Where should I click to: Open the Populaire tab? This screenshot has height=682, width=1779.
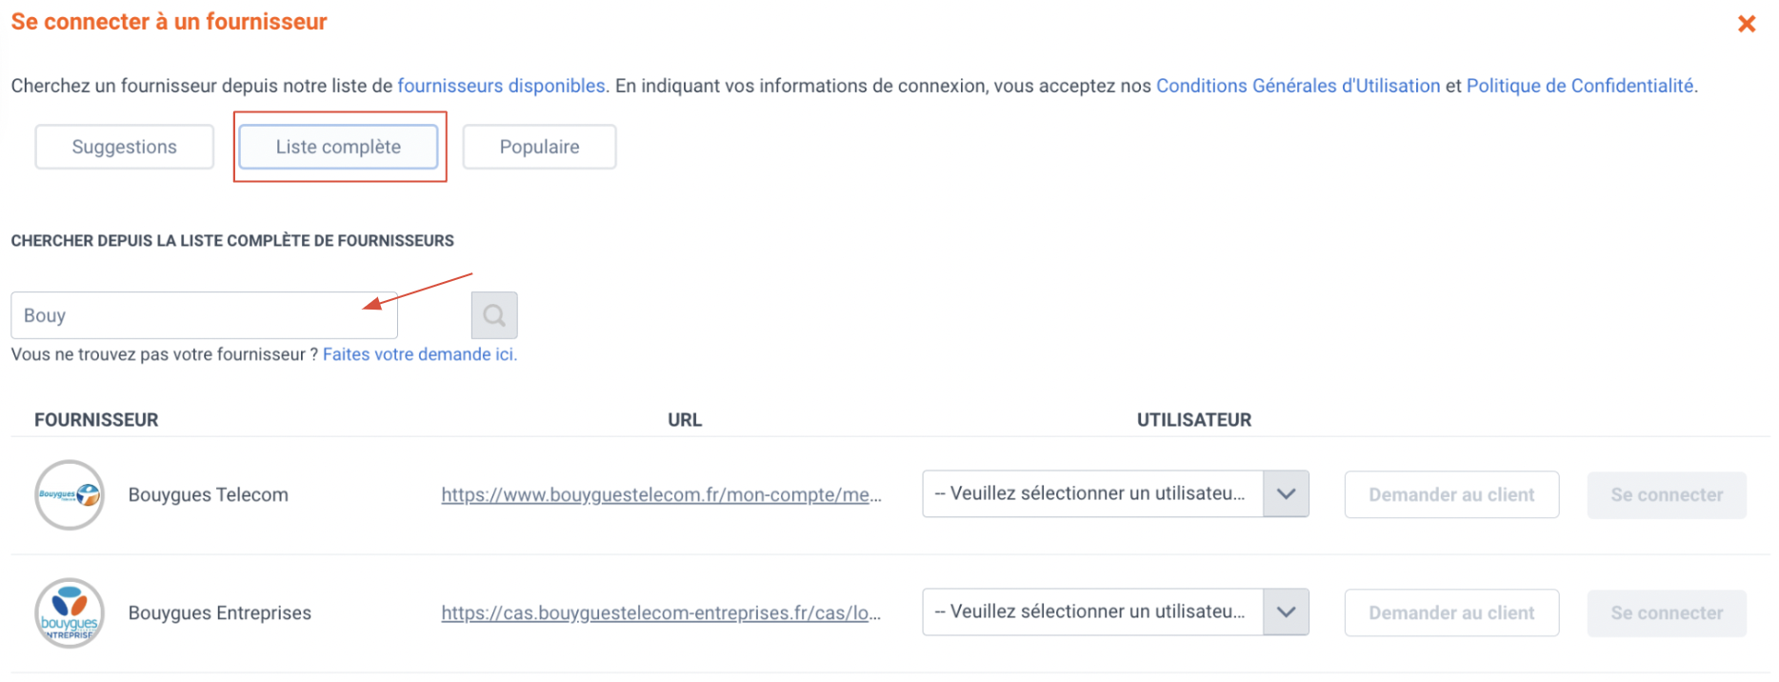coord(539,147)
